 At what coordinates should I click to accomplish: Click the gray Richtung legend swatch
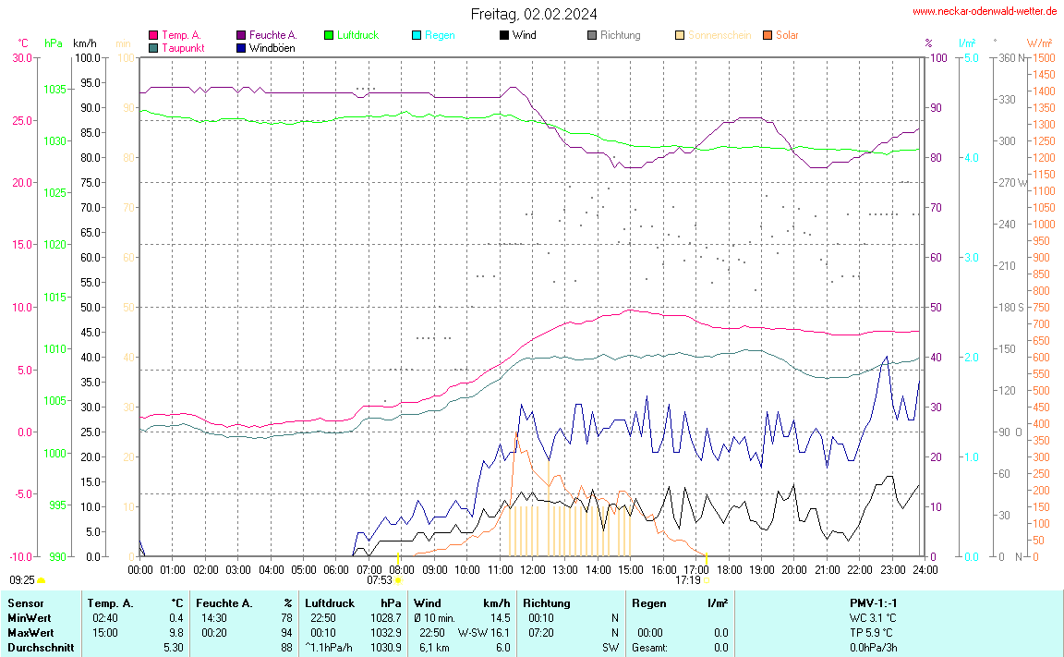592,35
